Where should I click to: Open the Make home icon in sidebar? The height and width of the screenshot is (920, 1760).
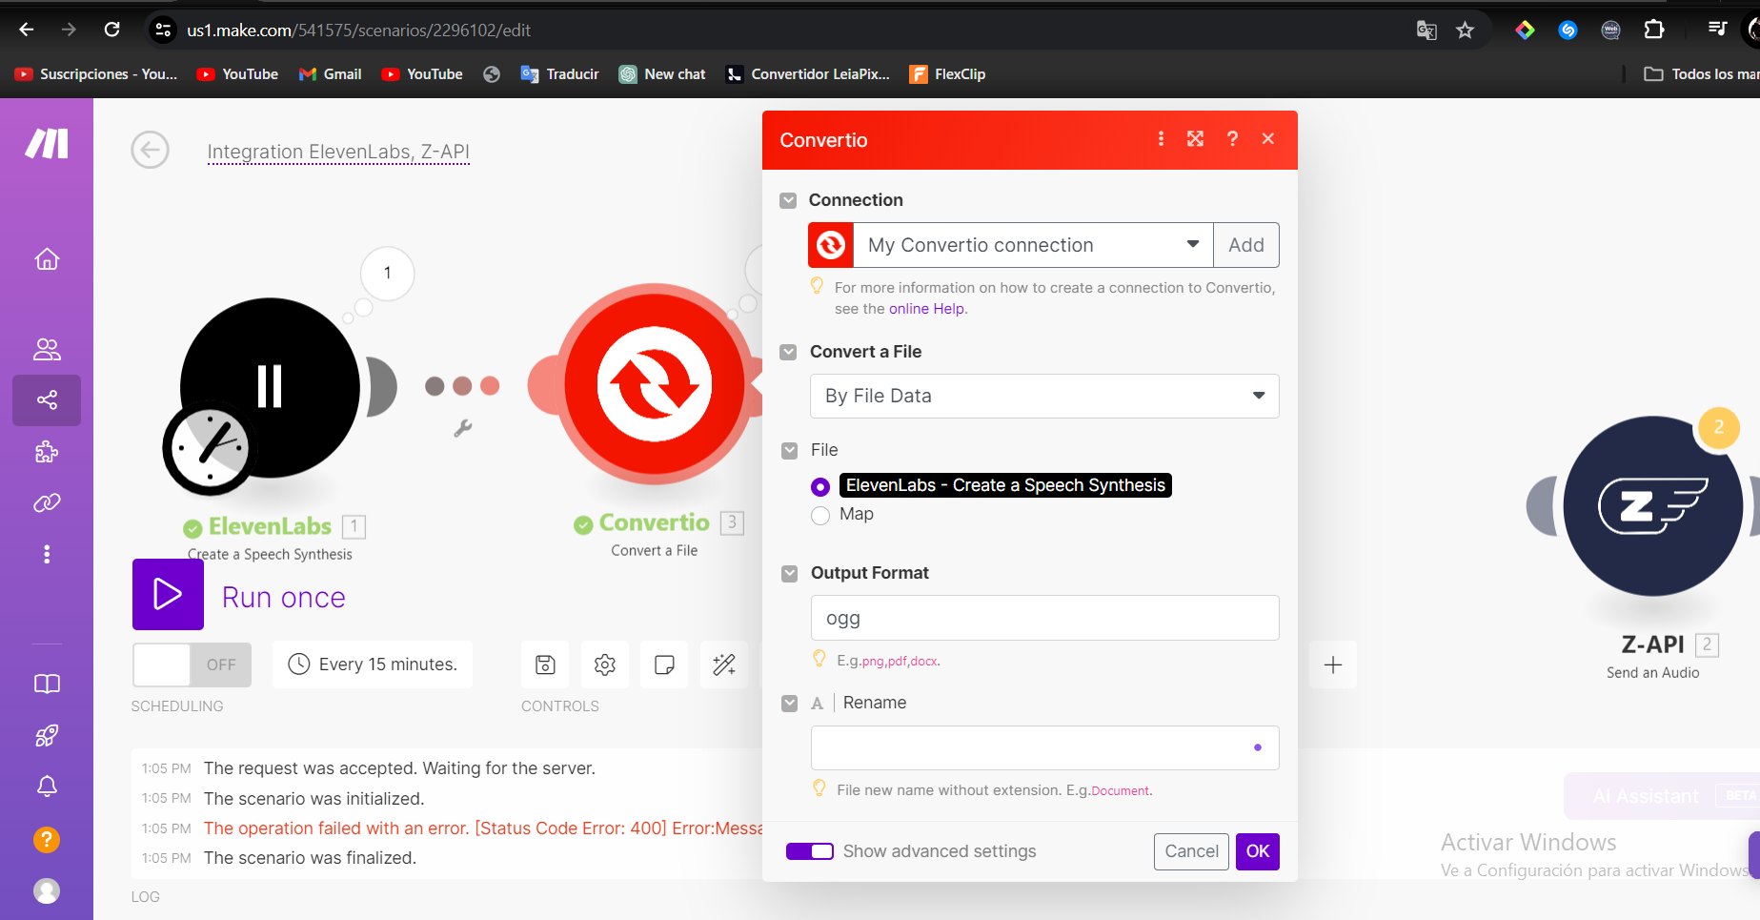47,259
